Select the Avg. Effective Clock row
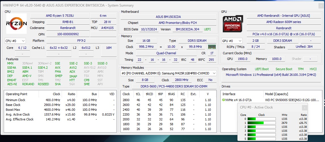The image size is (325, 142). coord(60,119)
